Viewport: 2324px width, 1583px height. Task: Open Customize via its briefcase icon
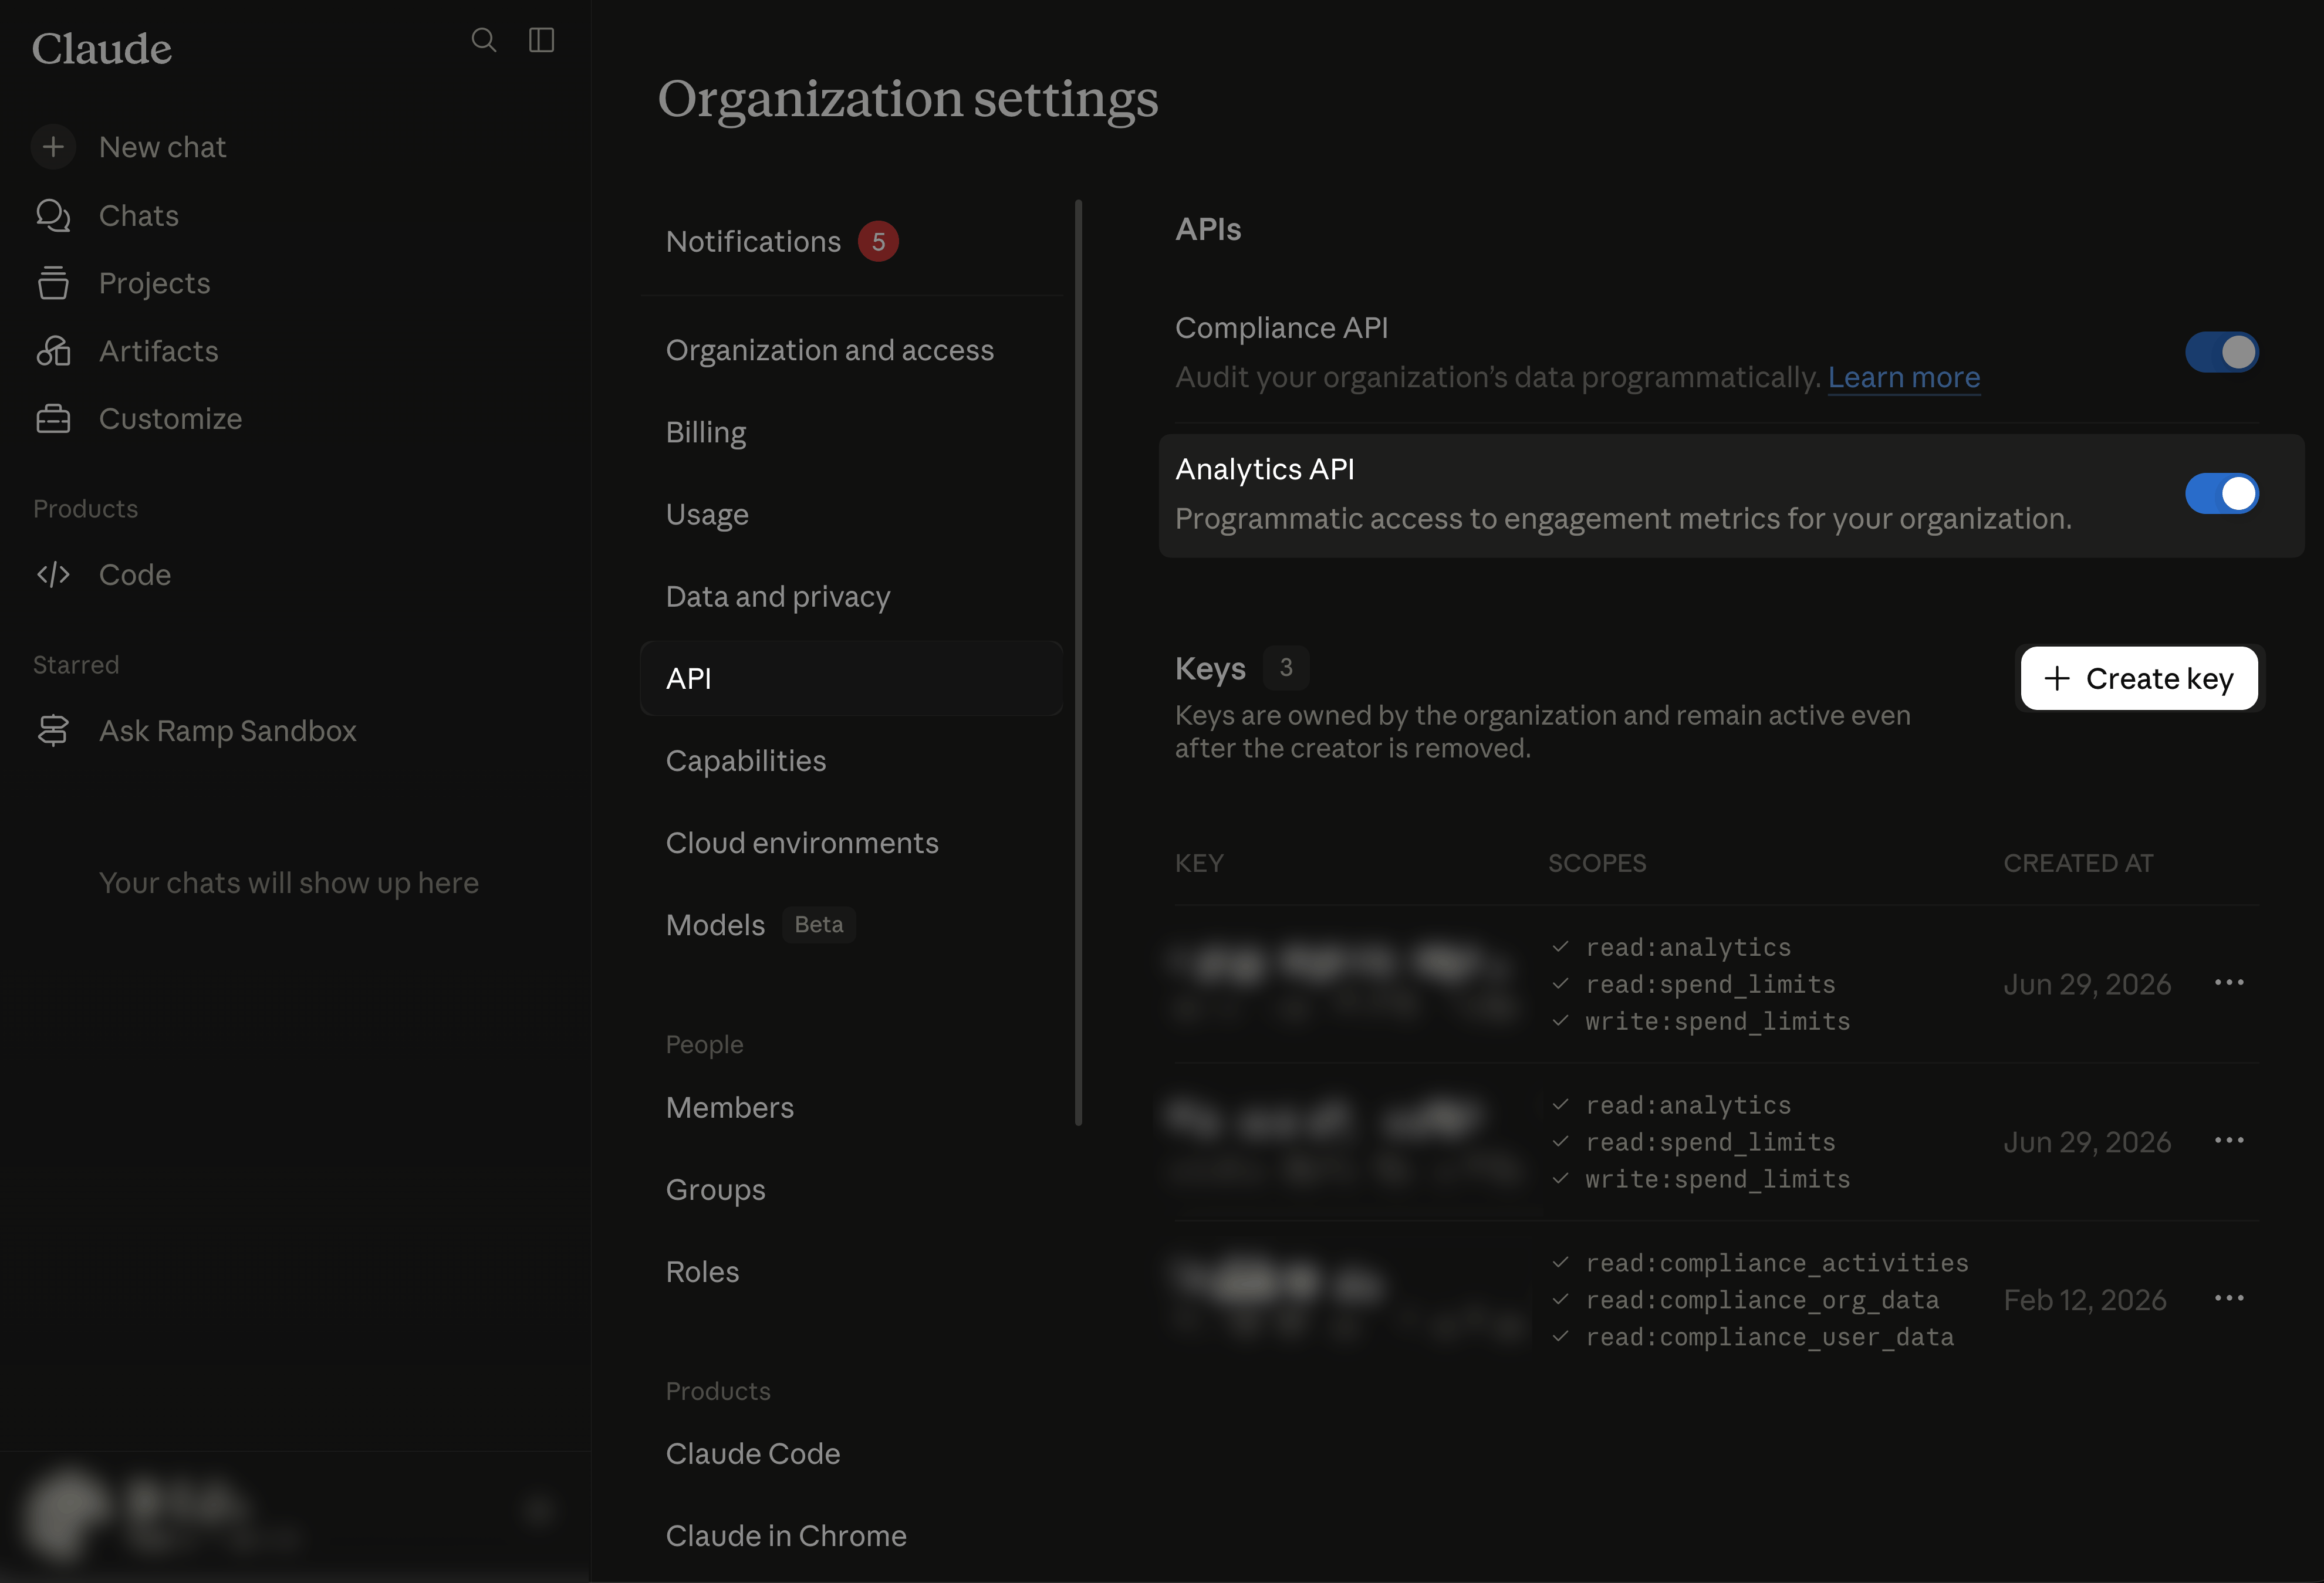53,419
